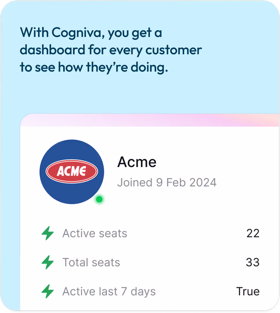Select the Joined 9 Feb 2024 date
280x313 pixels.
[167, 182]
